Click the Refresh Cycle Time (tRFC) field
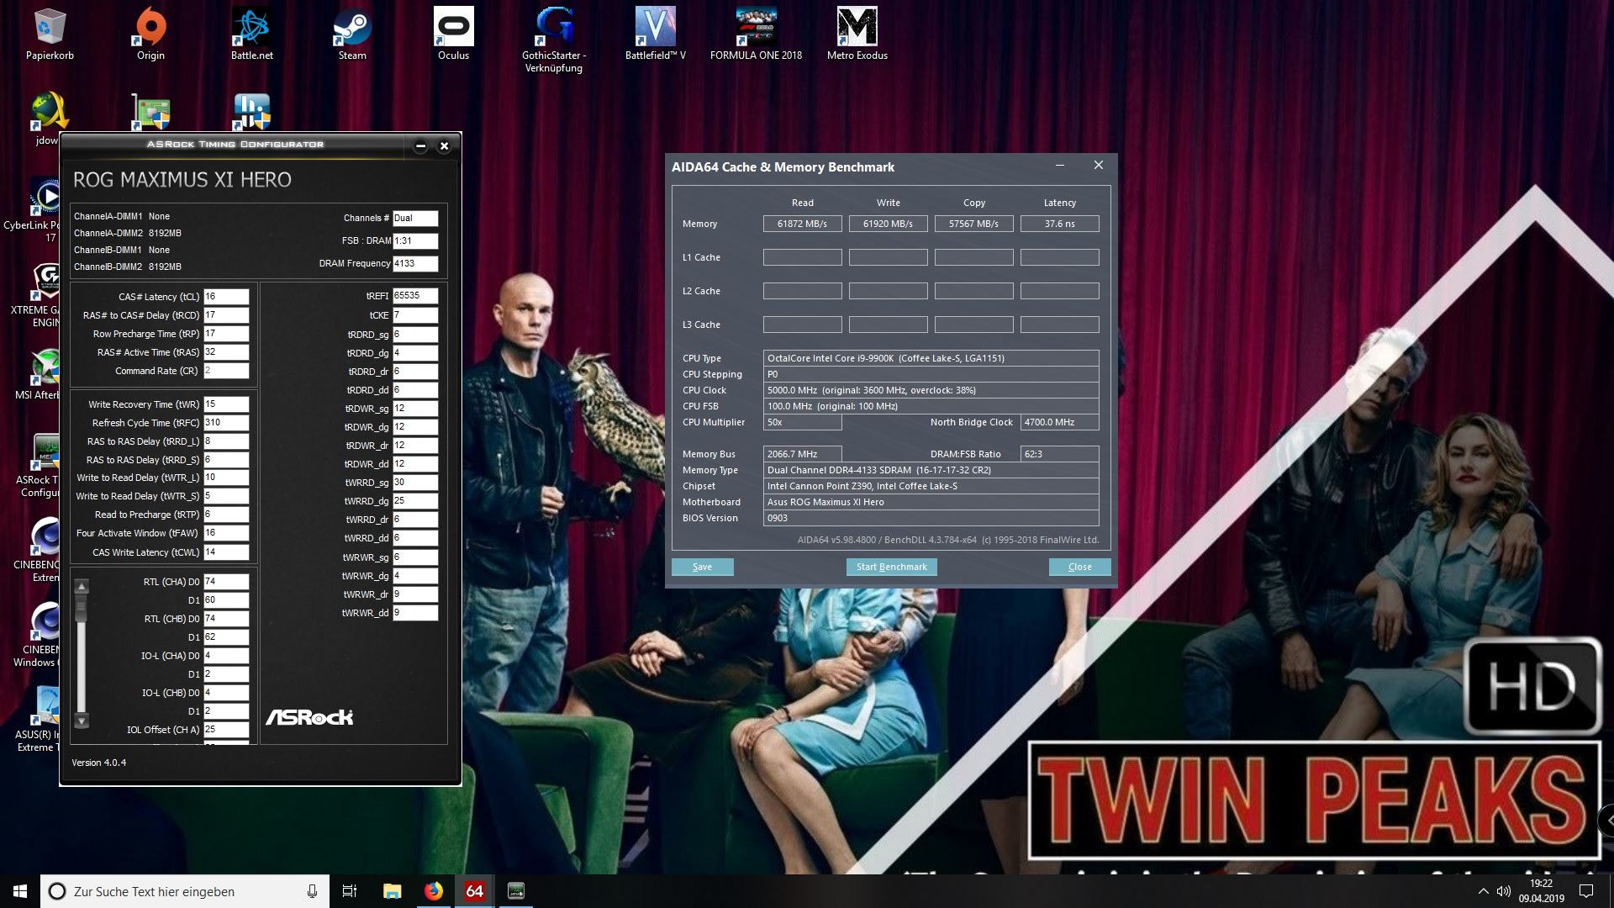The image size is (1614, 908). tap(226, 423)
